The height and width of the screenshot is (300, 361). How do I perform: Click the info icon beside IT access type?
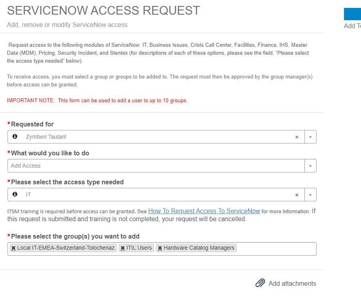point(15,194)
